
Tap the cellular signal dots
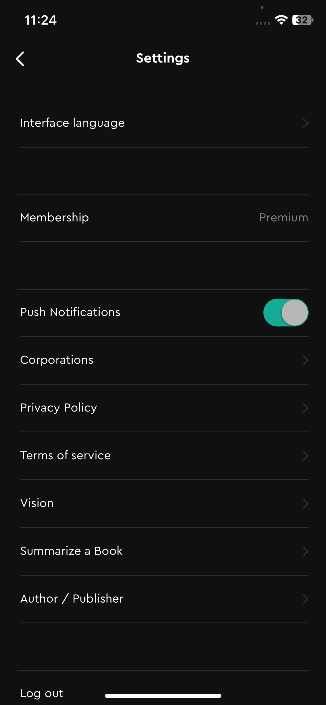[263, 23]
